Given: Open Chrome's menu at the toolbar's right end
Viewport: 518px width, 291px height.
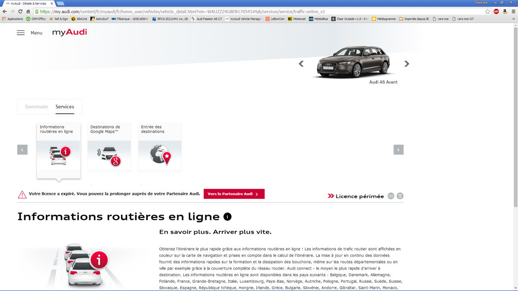Looking at the screenshot, I should pos(513,12).
